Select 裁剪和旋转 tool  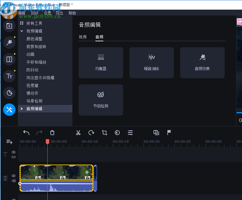[x=36, y=47]
